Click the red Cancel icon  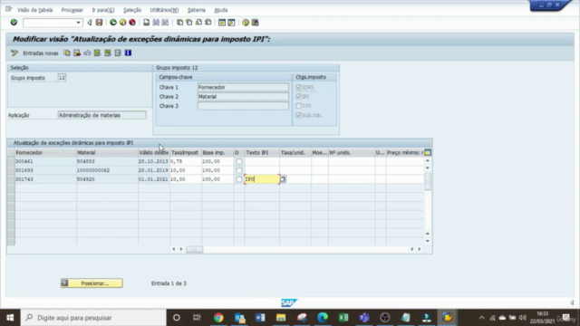click(x=132, y=23)
